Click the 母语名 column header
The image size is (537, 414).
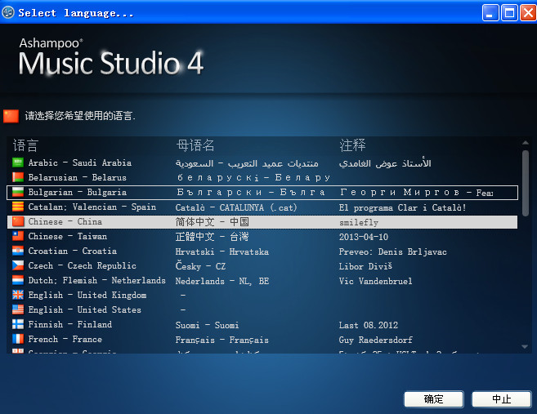coord(195,145)
